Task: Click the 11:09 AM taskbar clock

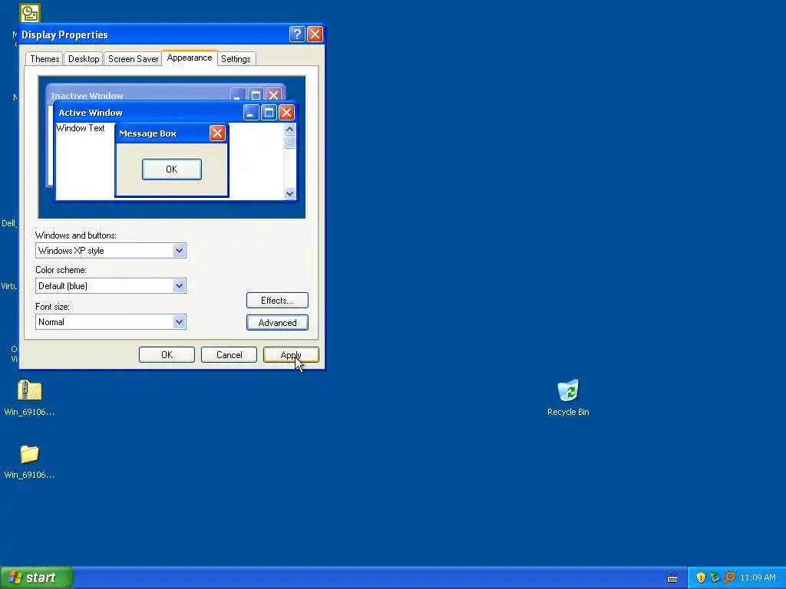Action: click(758, 577)
